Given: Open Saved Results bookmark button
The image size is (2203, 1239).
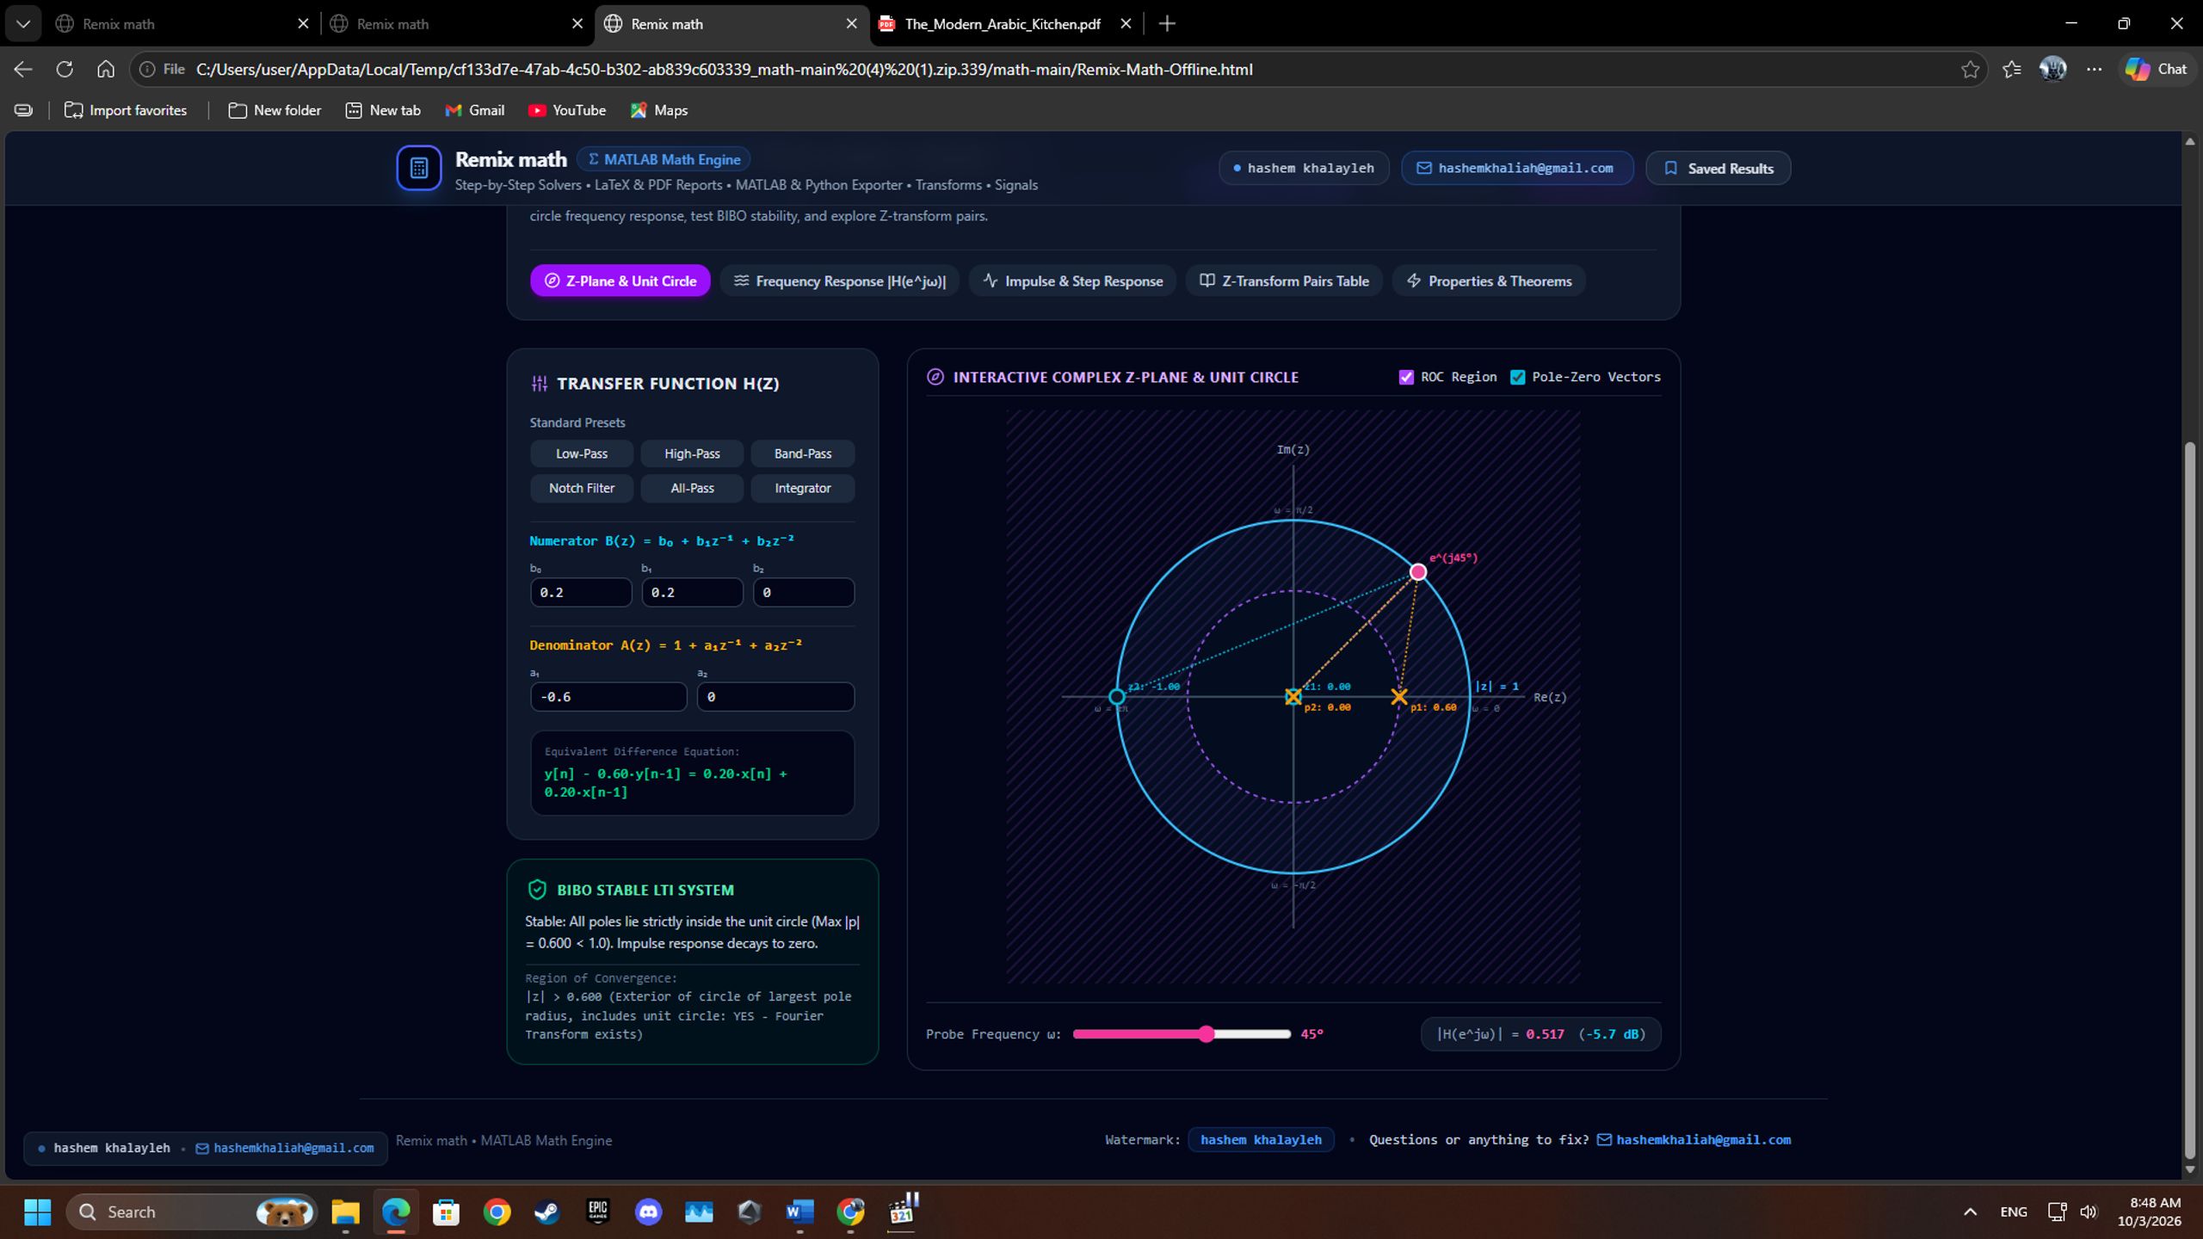Looking at the screenshot, I should [1718, 168].
